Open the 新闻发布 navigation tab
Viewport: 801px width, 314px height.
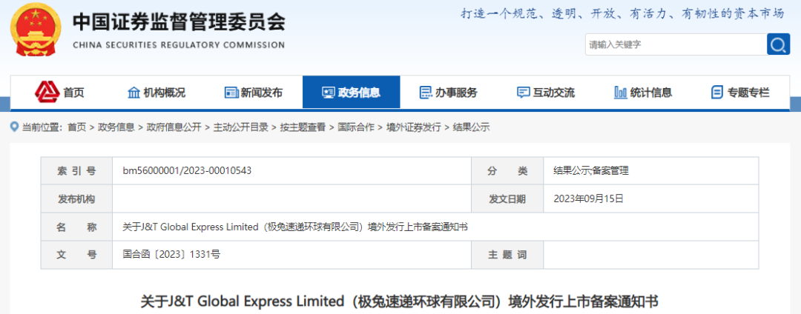(254, 93)
